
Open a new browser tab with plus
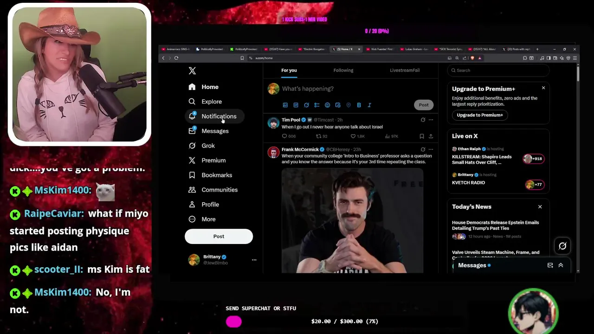[x=537, y=49]
